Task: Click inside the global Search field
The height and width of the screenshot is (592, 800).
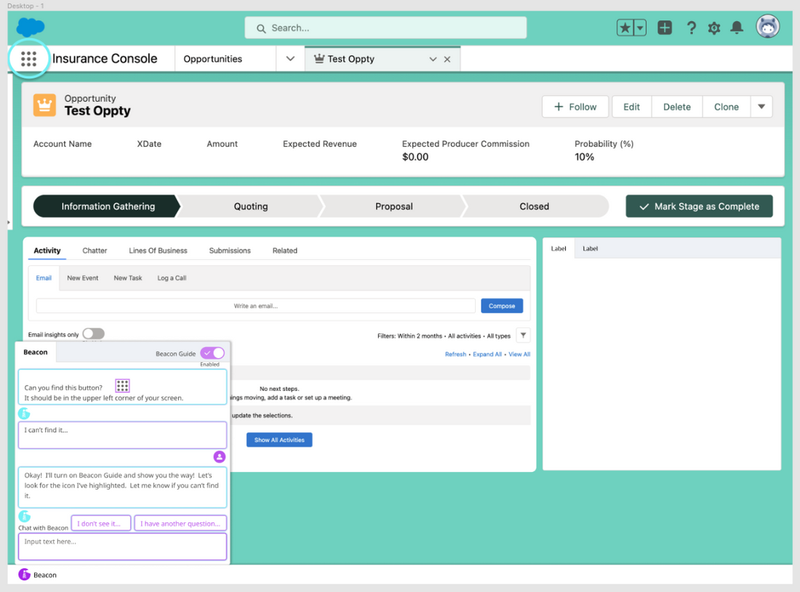Action: (385, 28)
